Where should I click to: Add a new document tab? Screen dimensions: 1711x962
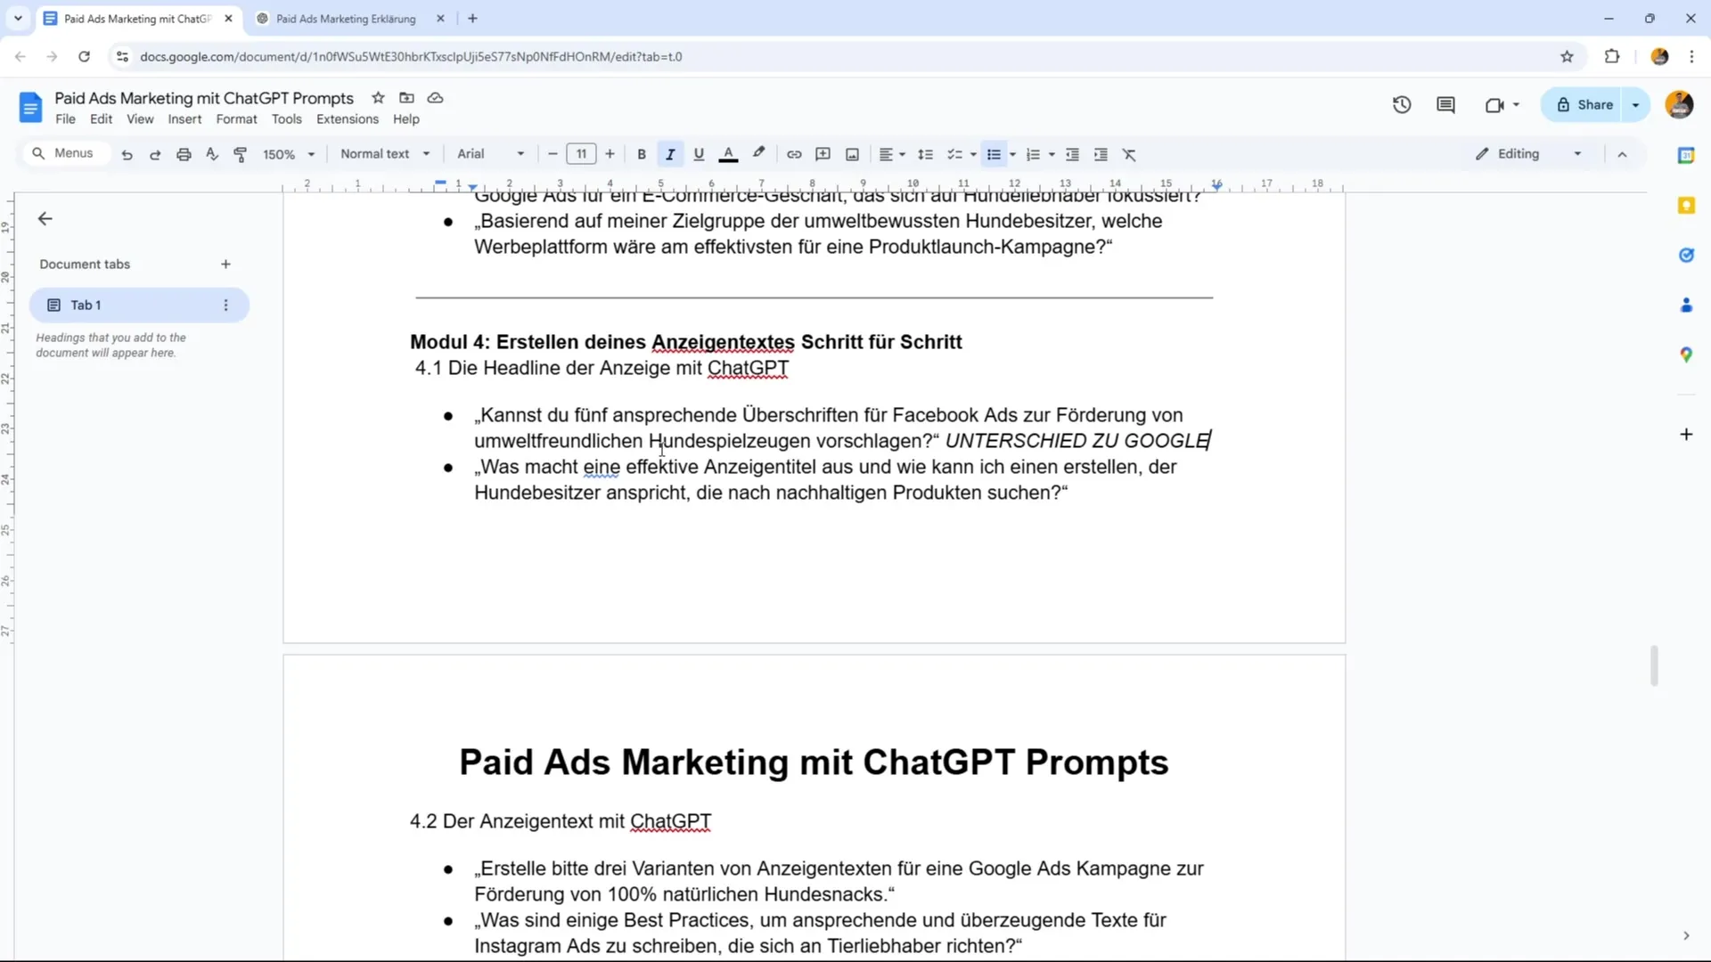(x=225, y=265)
